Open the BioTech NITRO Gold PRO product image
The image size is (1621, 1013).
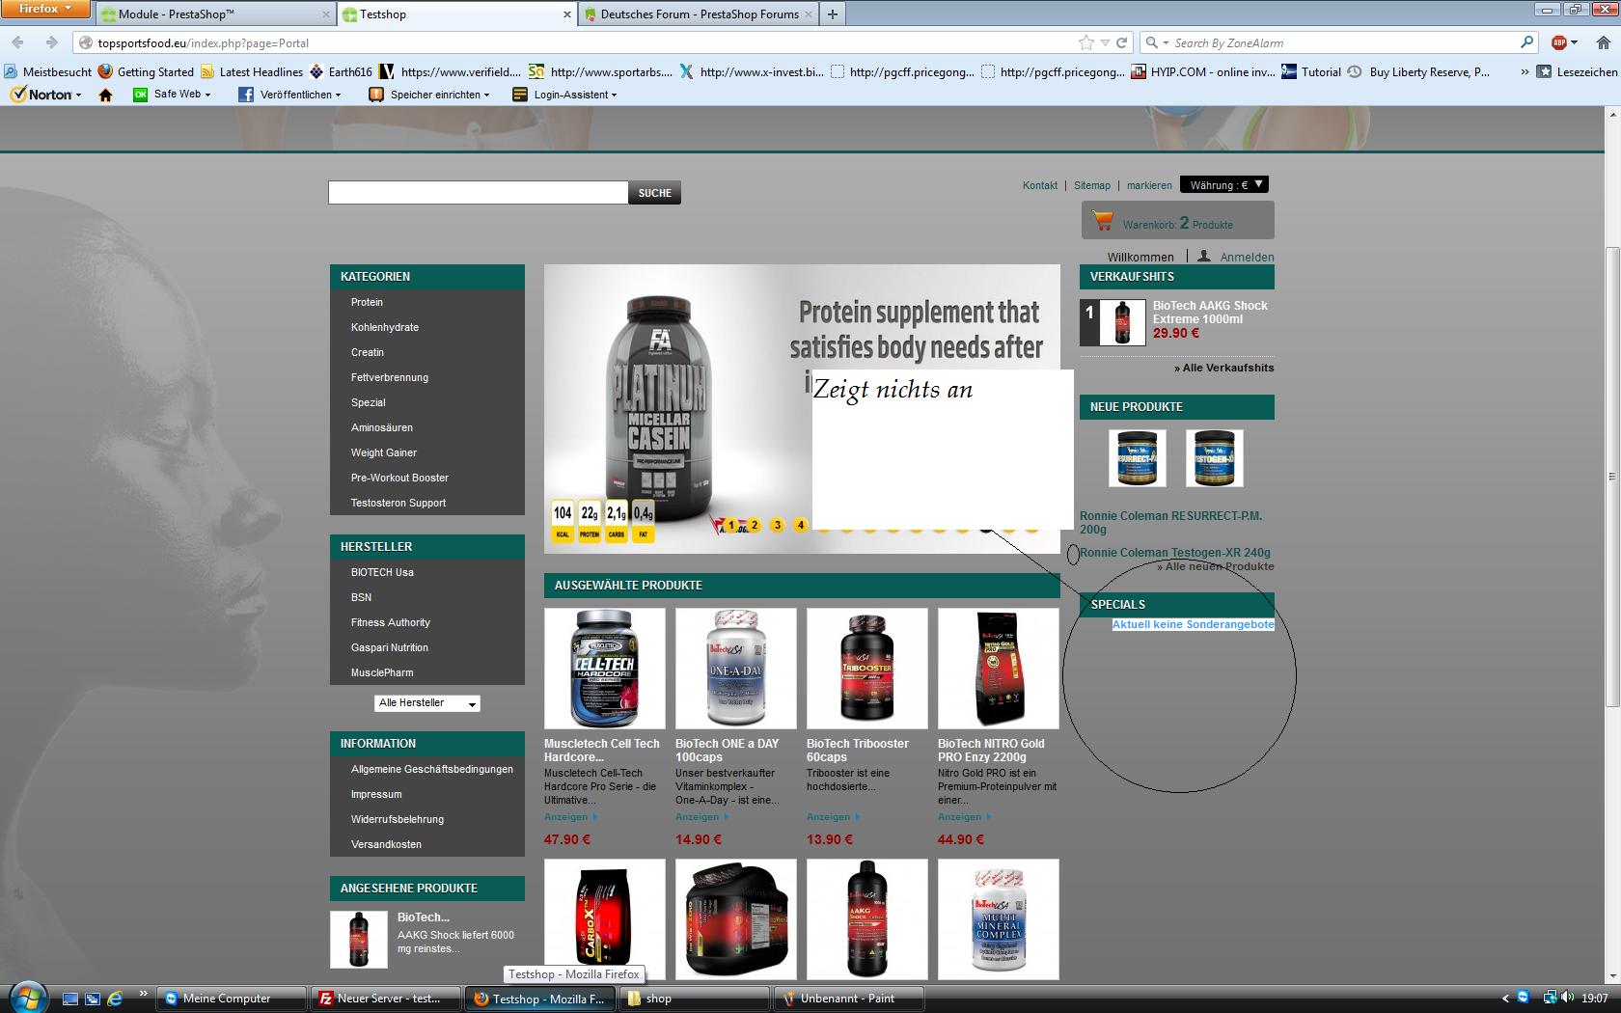999,669
